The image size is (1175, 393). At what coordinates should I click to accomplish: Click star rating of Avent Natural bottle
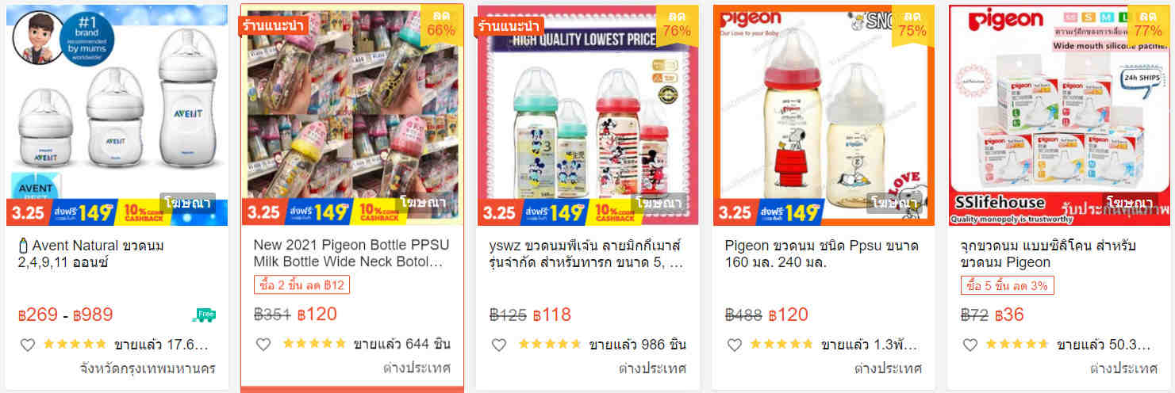coord(75,345)
